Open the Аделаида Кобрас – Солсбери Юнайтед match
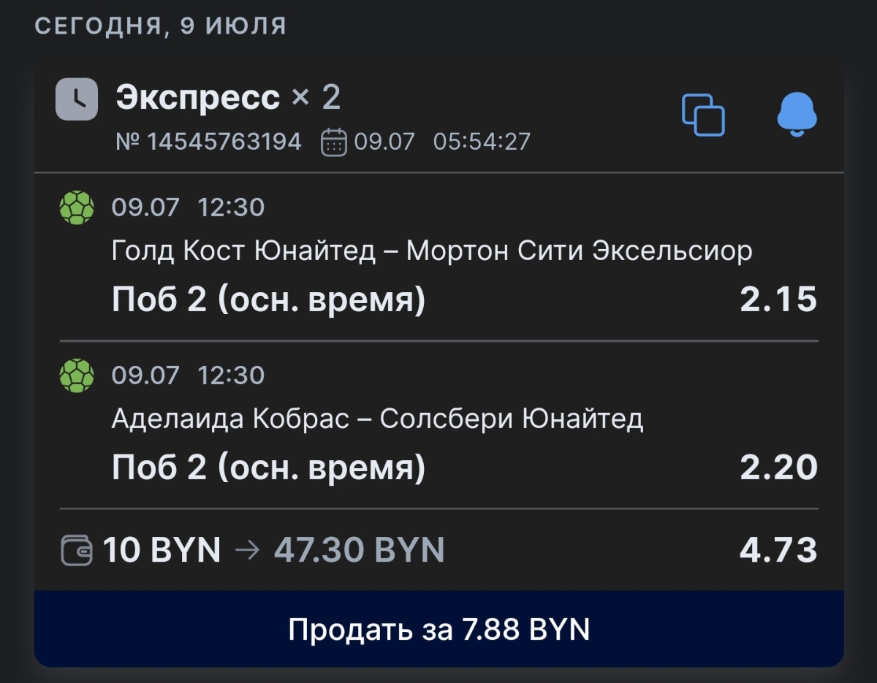Viewport: 877px width, 683px height. [x=377, y=419]
